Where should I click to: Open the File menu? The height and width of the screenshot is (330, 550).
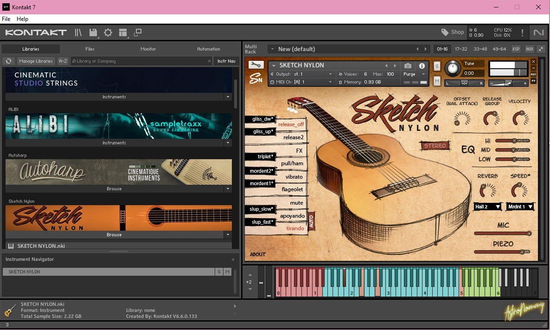click(x=6, y=19)
